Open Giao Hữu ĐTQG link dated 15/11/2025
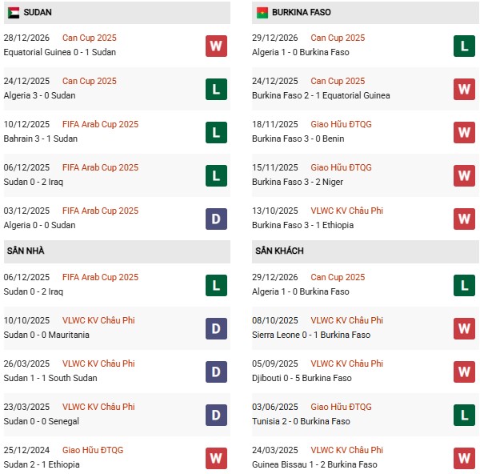The width and height of the screenshot is (480, 474). (x=341, y=167)
